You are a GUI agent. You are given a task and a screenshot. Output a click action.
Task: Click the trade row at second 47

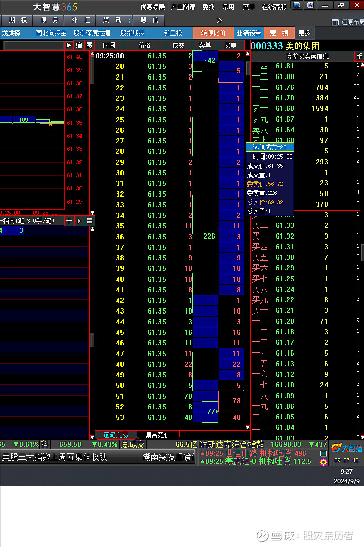[x=170, y=354]
